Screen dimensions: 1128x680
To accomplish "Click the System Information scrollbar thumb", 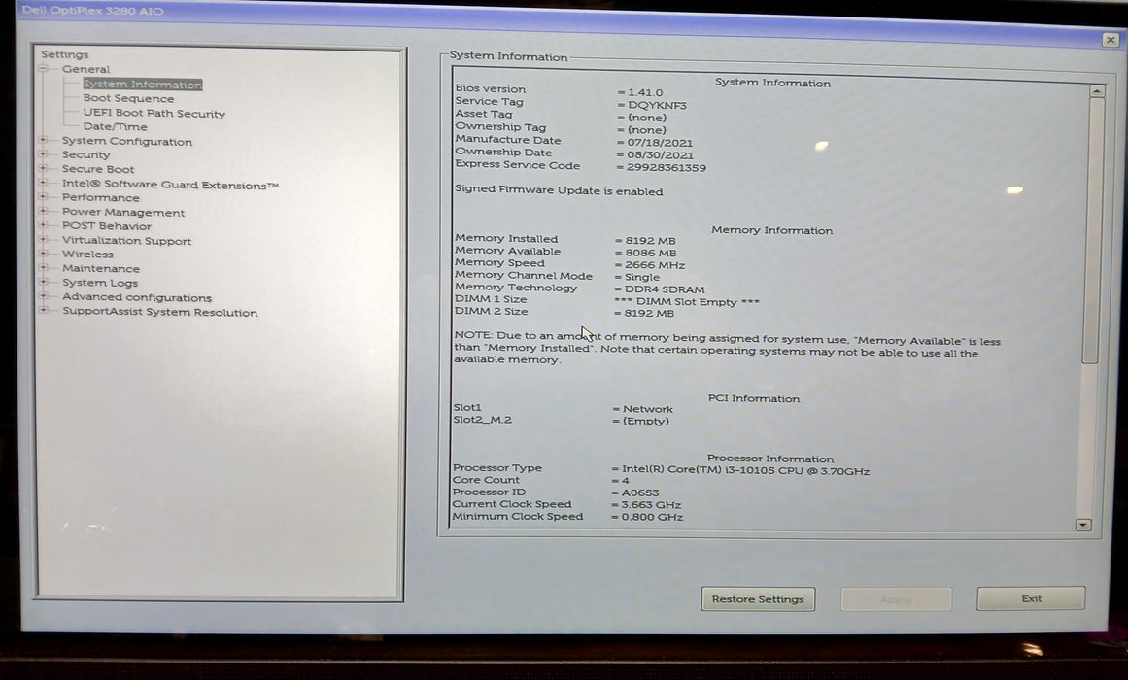I will [x=1094, y=230].
